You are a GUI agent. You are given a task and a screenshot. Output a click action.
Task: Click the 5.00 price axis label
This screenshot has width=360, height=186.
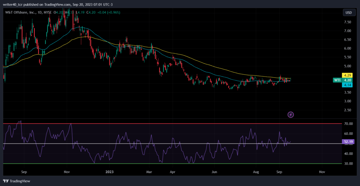[348, 66]
